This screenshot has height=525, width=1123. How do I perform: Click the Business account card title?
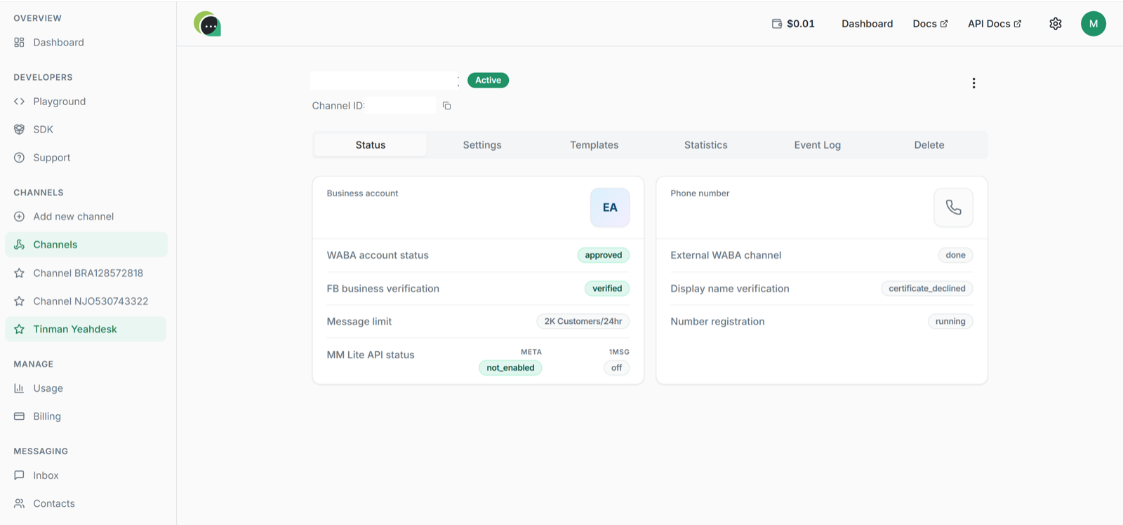[x=362, y=193]
